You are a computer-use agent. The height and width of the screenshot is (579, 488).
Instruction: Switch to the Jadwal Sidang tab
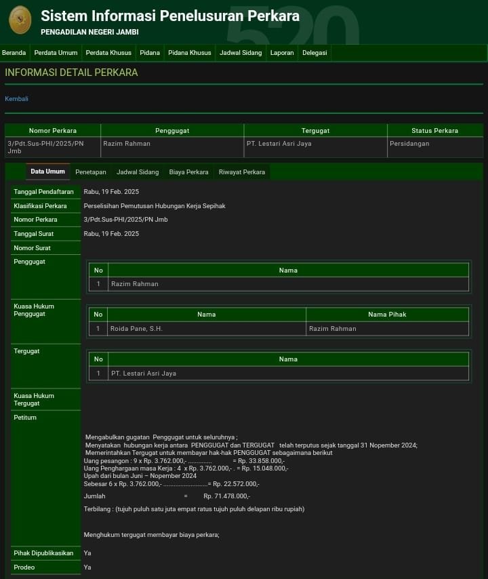click(x=138, y=172)
